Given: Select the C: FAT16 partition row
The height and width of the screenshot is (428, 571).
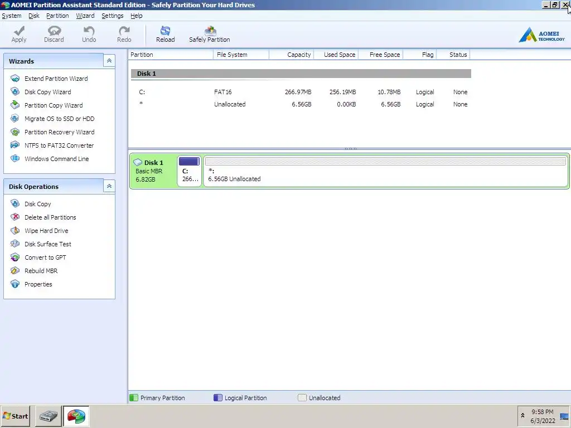Looking at the screenshot, I should pyautogui.click(x=301, y=92).
